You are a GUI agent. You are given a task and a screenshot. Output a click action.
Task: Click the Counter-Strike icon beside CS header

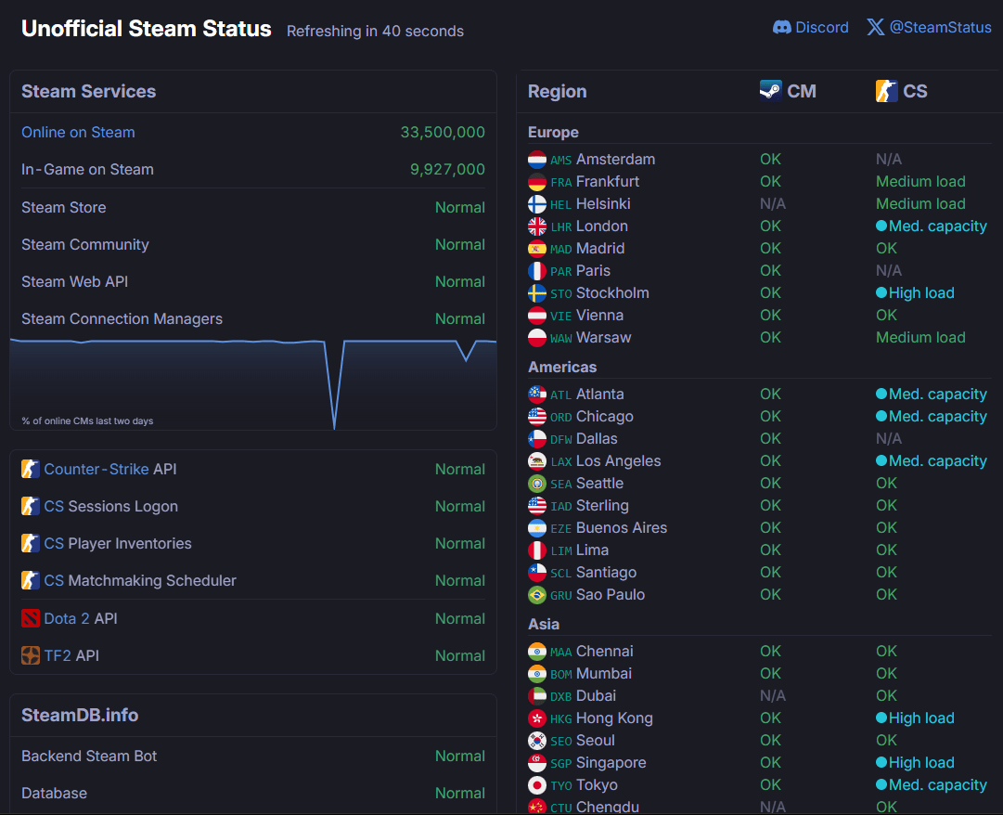click(x=887, y=91)
